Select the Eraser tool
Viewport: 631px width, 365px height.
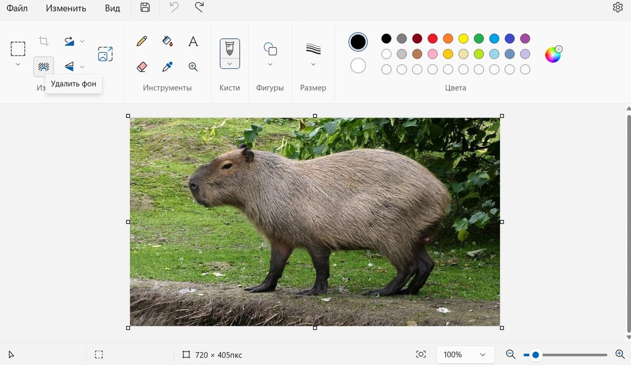point(141,67)
